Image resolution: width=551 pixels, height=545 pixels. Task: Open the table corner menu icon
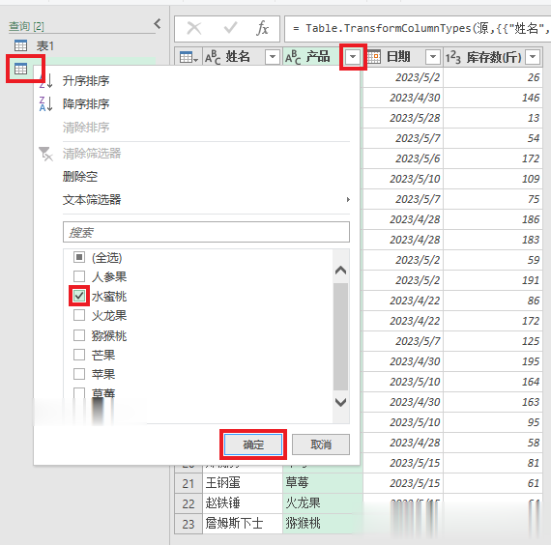point(188,57)
